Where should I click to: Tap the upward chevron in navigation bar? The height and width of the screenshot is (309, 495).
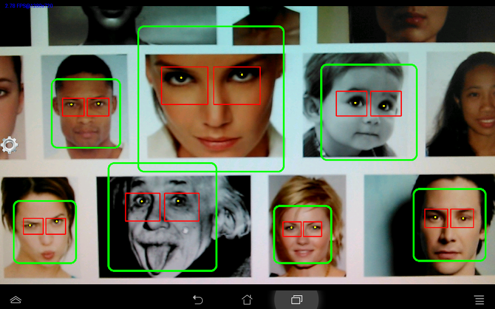tap(15, 299)
